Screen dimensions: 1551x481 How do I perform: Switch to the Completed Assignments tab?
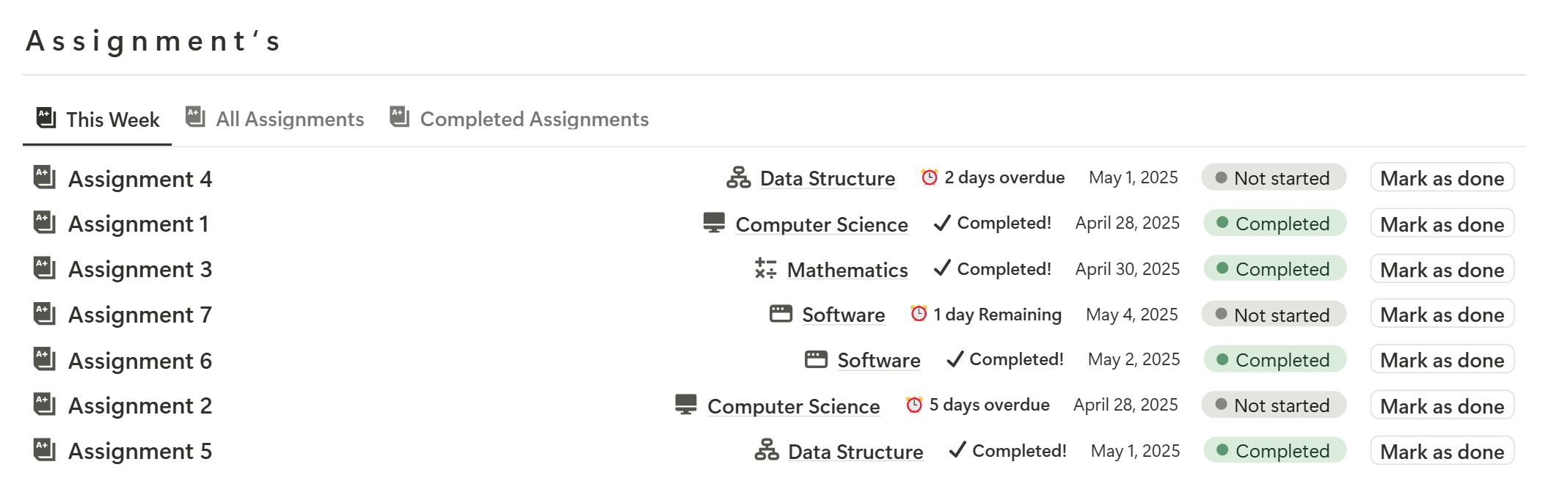click(519, 119)
